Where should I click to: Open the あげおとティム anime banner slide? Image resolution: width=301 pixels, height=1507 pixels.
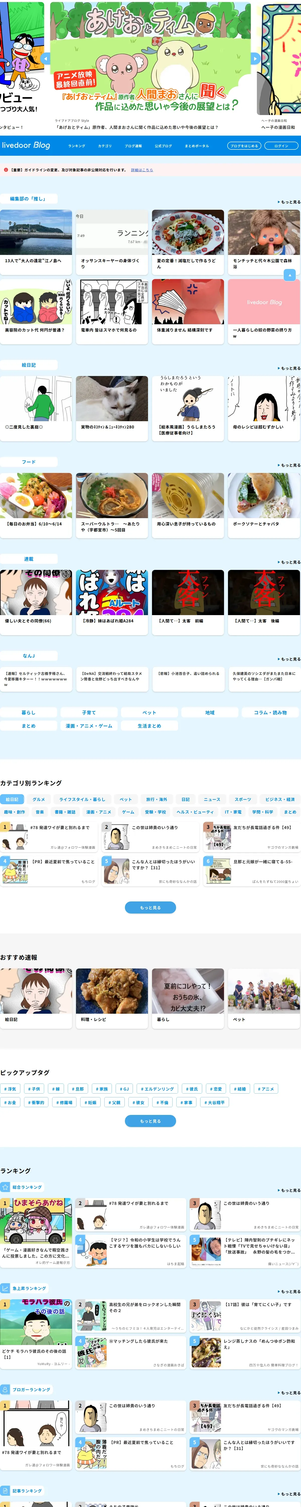point(150,59)
